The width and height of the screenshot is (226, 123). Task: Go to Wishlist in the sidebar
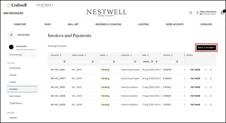(13, 118)
